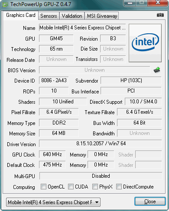Click the empty Shader field in GPU Clock row
Image resolution: width=169 pixels, height=211 pixels.
point(149,154)
